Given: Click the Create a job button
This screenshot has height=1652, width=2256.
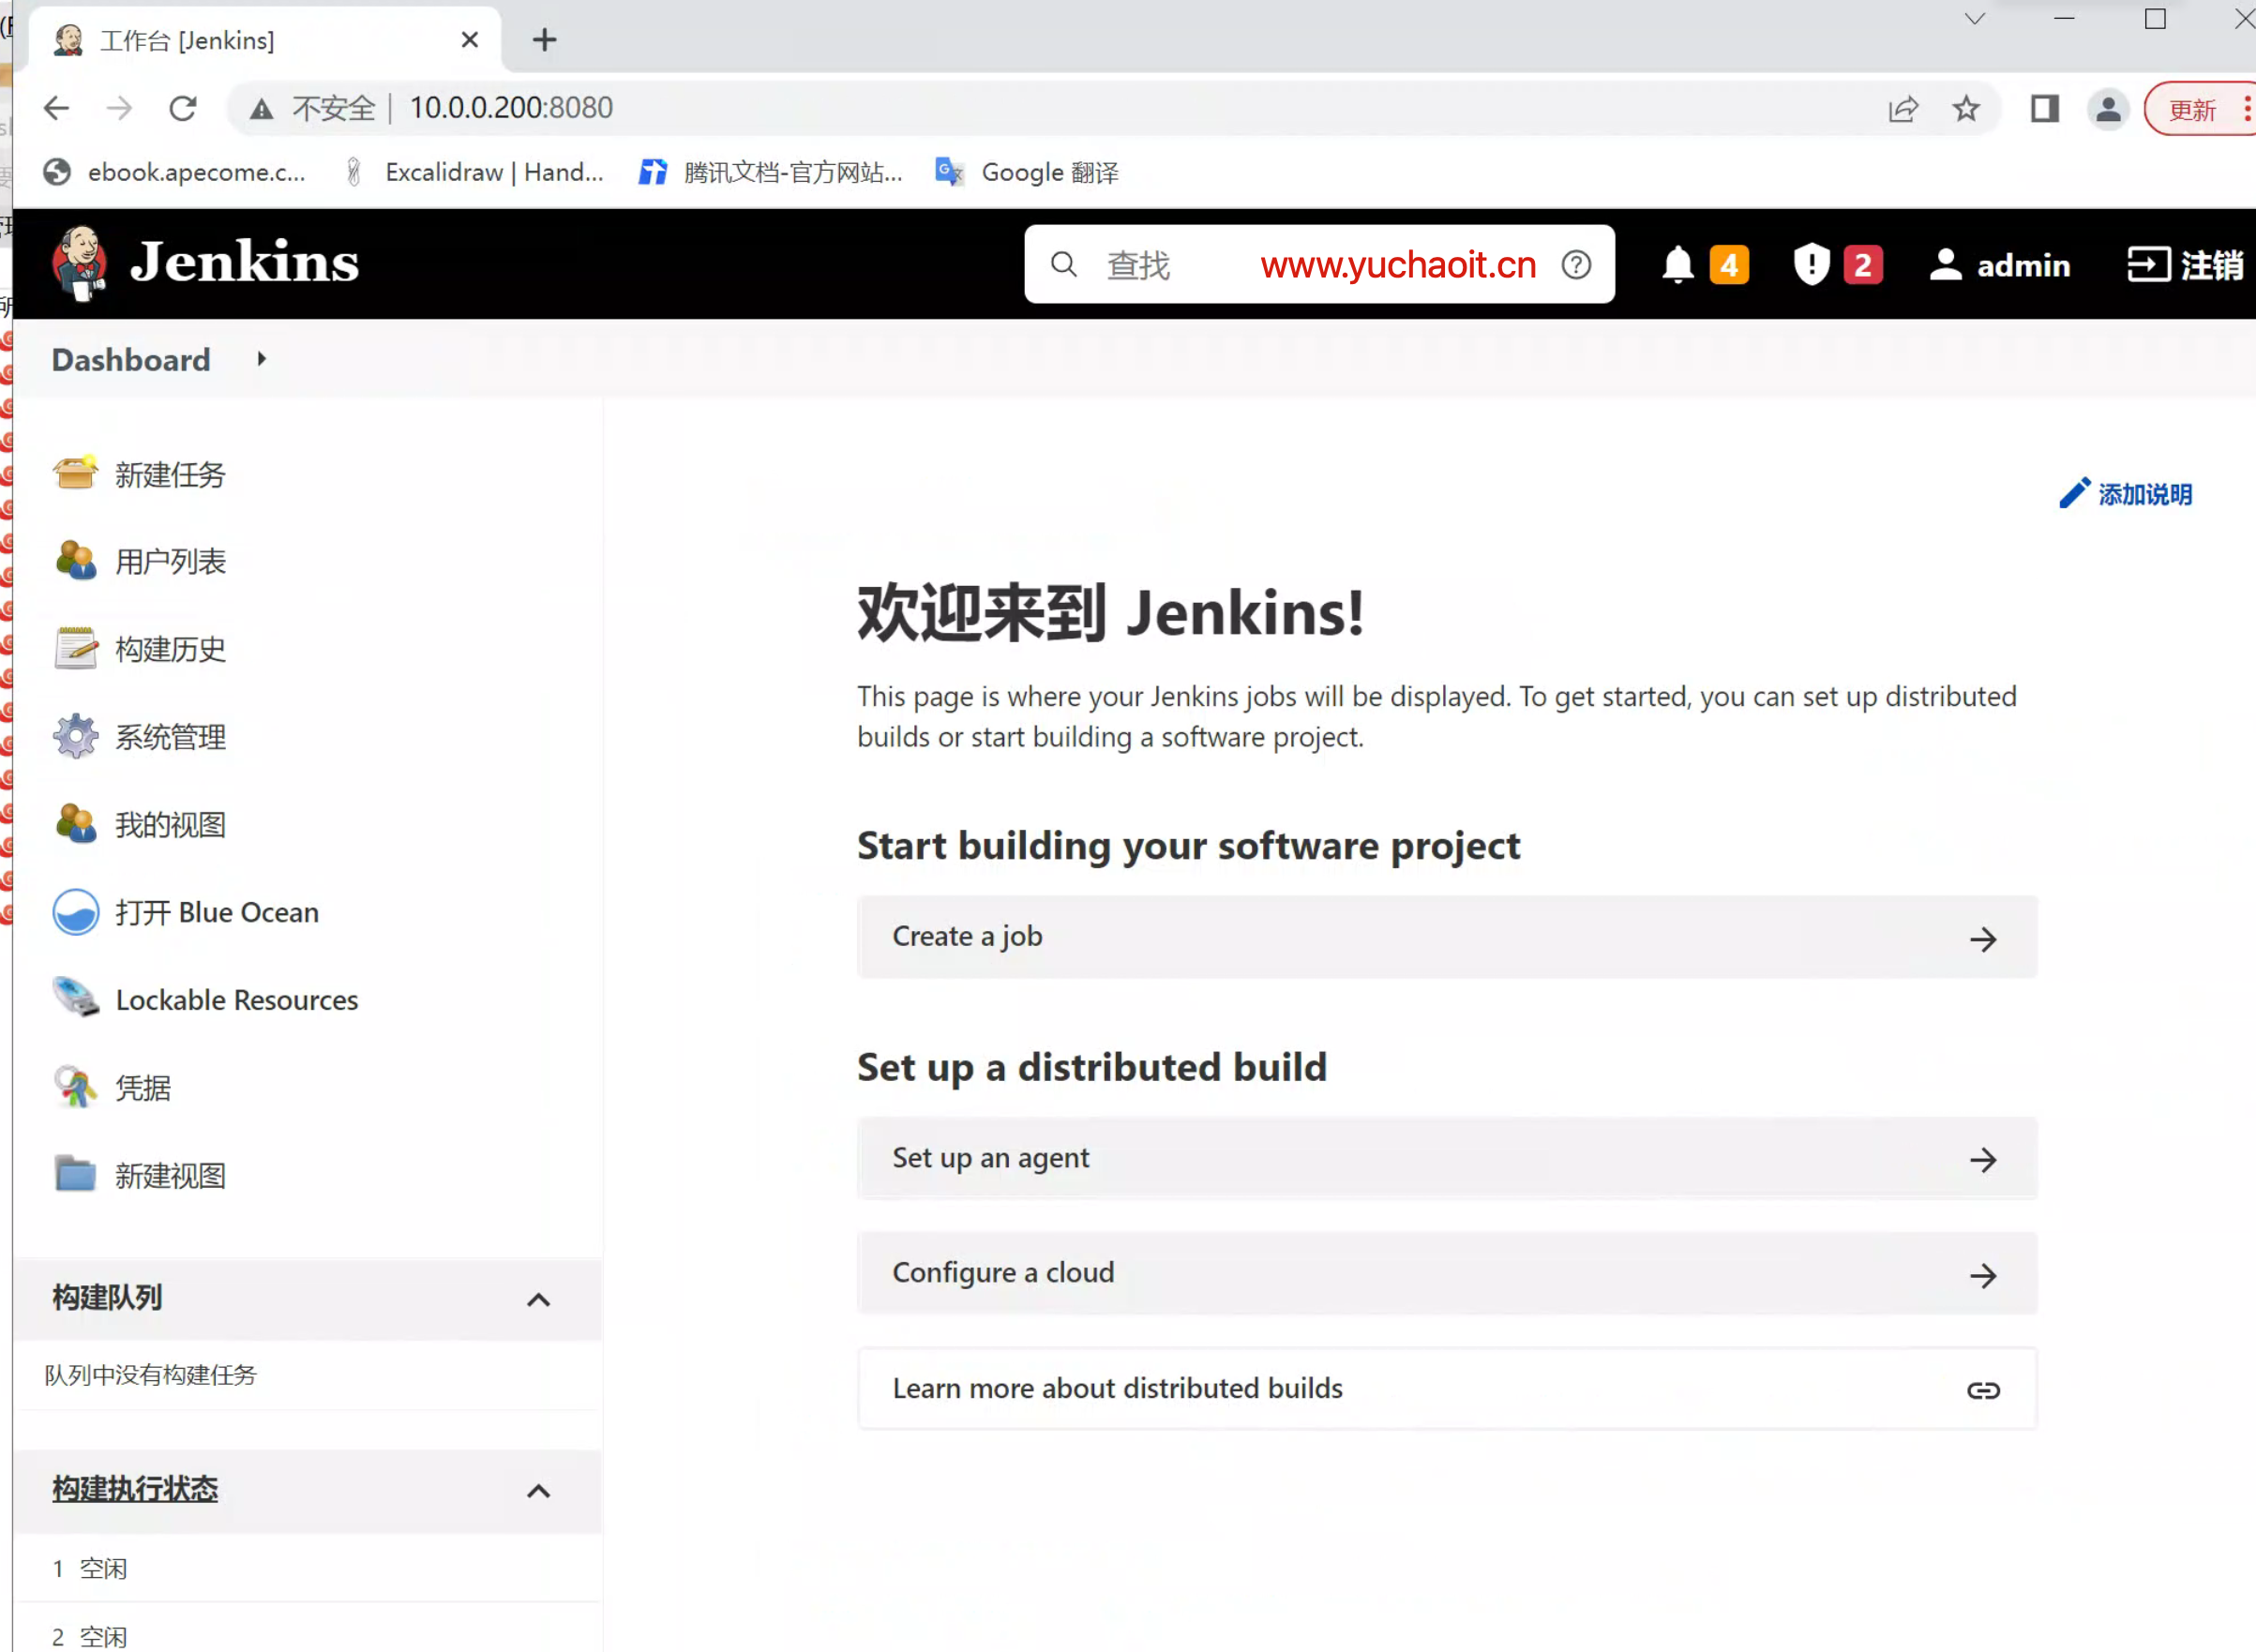Looking at the screenshot, I should (1446, 937).
